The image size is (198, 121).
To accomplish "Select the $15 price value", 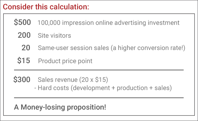I will click(x=24, y=61).
